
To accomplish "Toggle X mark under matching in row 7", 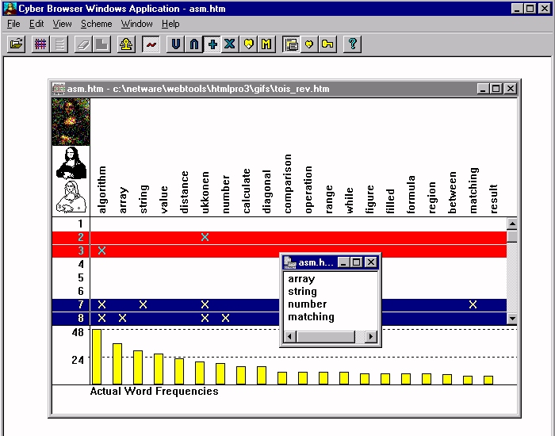I will pyautogui.click(x=473, y=305).
